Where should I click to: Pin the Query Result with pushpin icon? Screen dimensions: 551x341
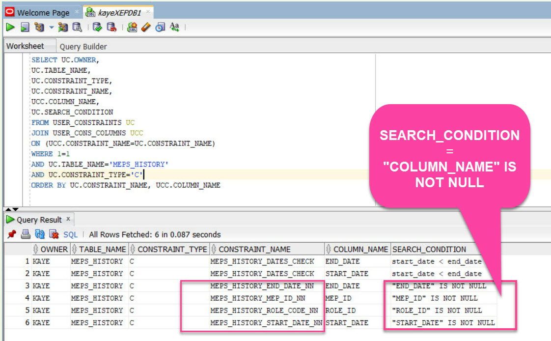[12, 234]
